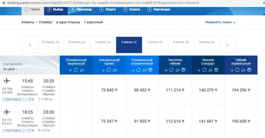Open the Сортировать по цене sort dropdown
This screenshot has height=138, width=265.
click(x=10, y=69)
